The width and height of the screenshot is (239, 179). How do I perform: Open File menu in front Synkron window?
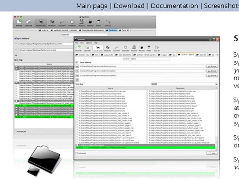(77, 43)
